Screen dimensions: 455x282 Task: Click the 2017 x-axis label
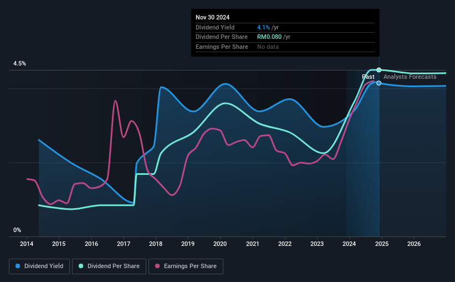[x=124, y=244]
